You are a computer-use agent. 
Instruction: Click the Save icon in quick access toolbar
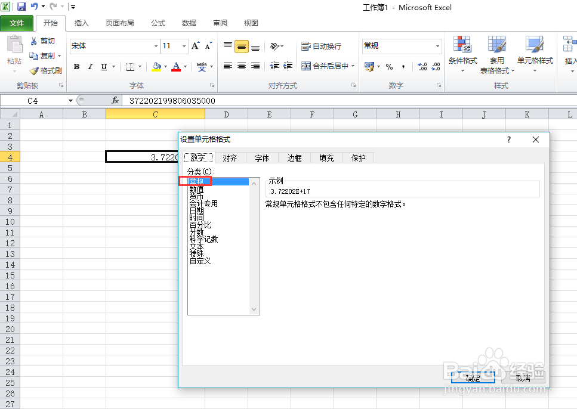pos(21,7)
